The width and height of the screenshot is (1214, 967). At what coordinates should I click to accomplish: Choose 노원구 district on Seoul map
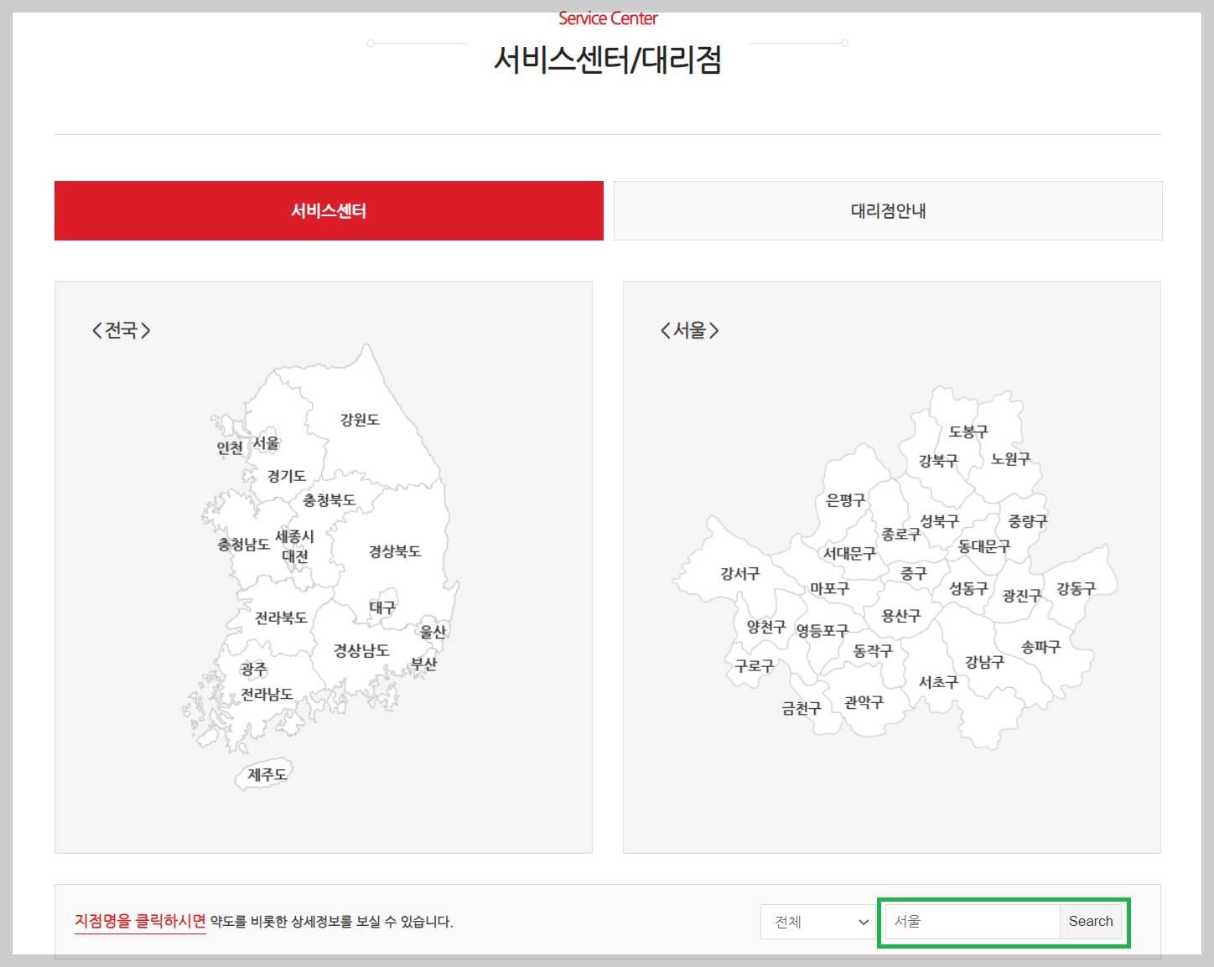point(1011,459)
